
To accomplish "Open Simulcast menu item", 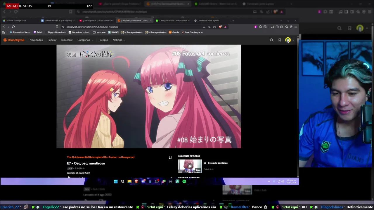I will (67, 40).
